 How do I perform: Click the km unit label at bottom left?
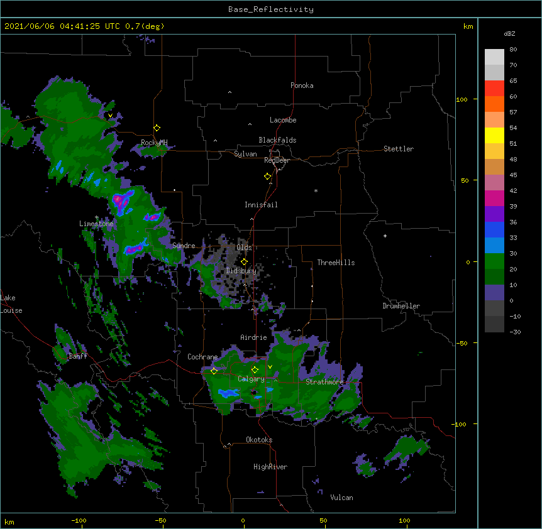[9, 522]
